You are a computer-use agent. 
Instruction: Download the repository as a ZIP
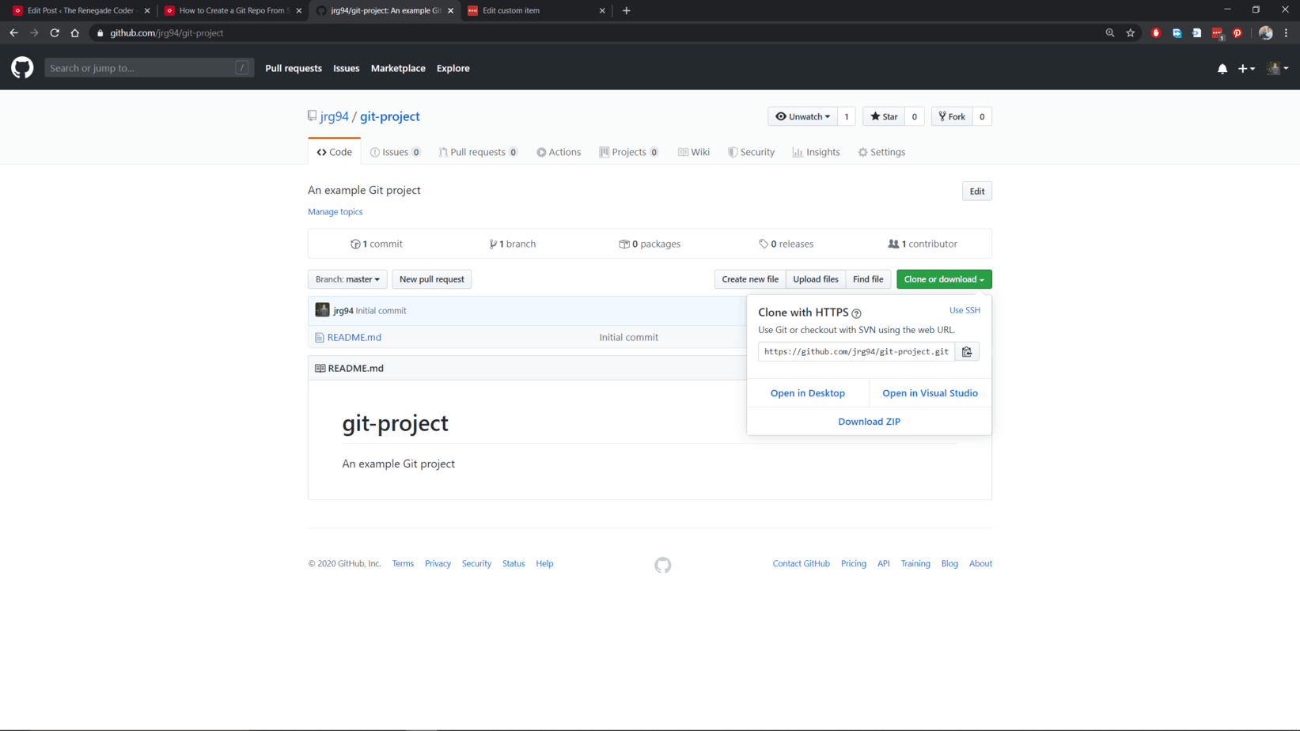(x=869, y=421)
